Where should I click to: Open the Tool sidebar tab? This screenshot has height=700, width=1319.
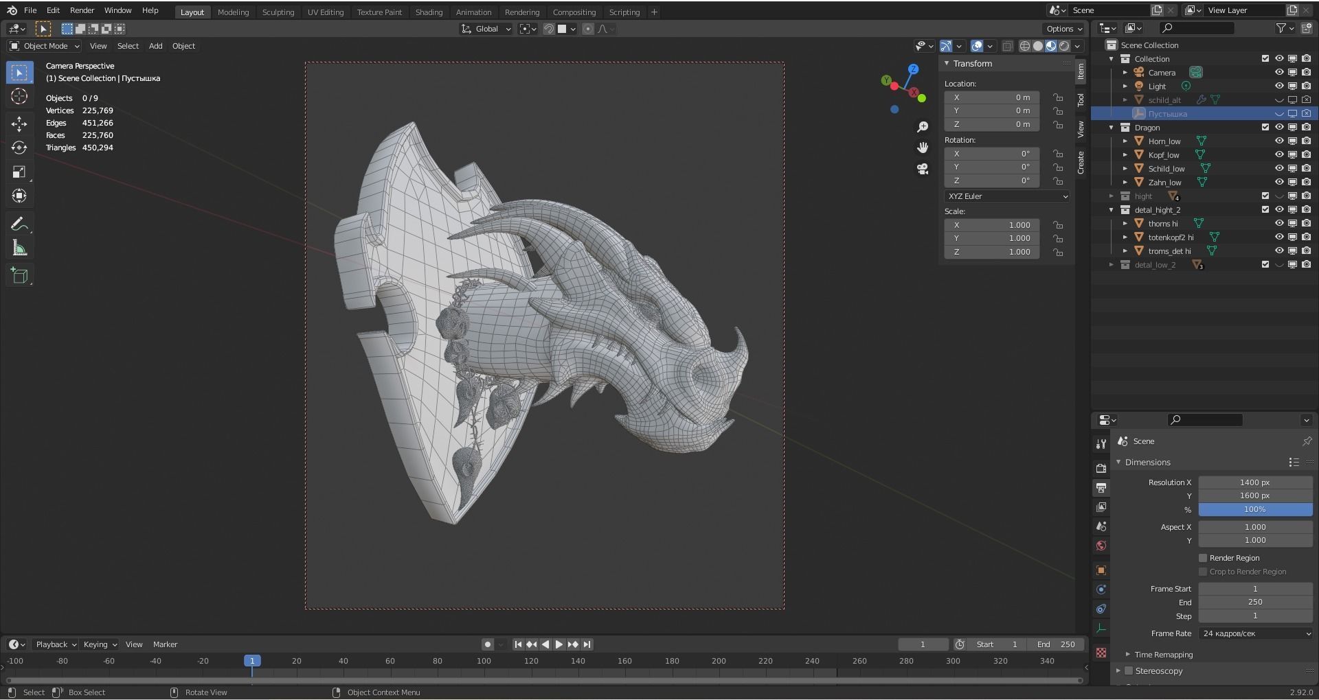(1081, 100)
